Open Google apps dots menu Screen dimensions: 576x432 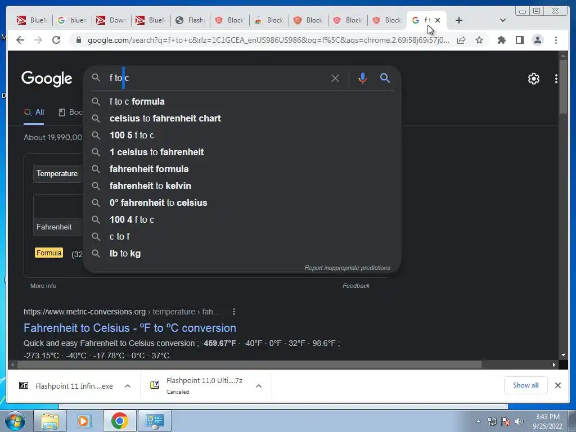(x=556, y=79)
